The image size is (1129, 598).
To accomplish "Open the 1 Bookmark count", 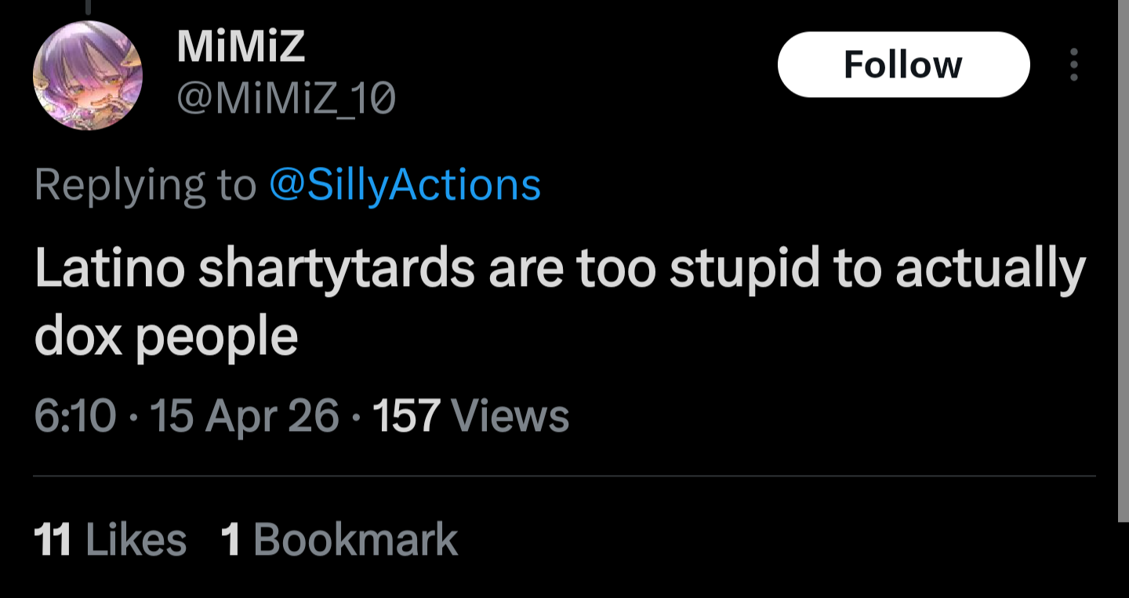I will (x=339, y=539).
